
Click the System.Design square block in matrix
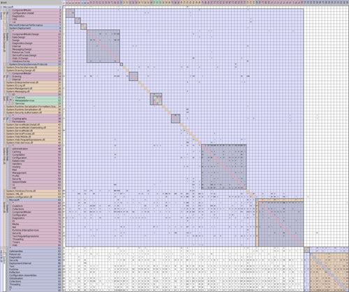pyautogui.click(x=103, y=46)
